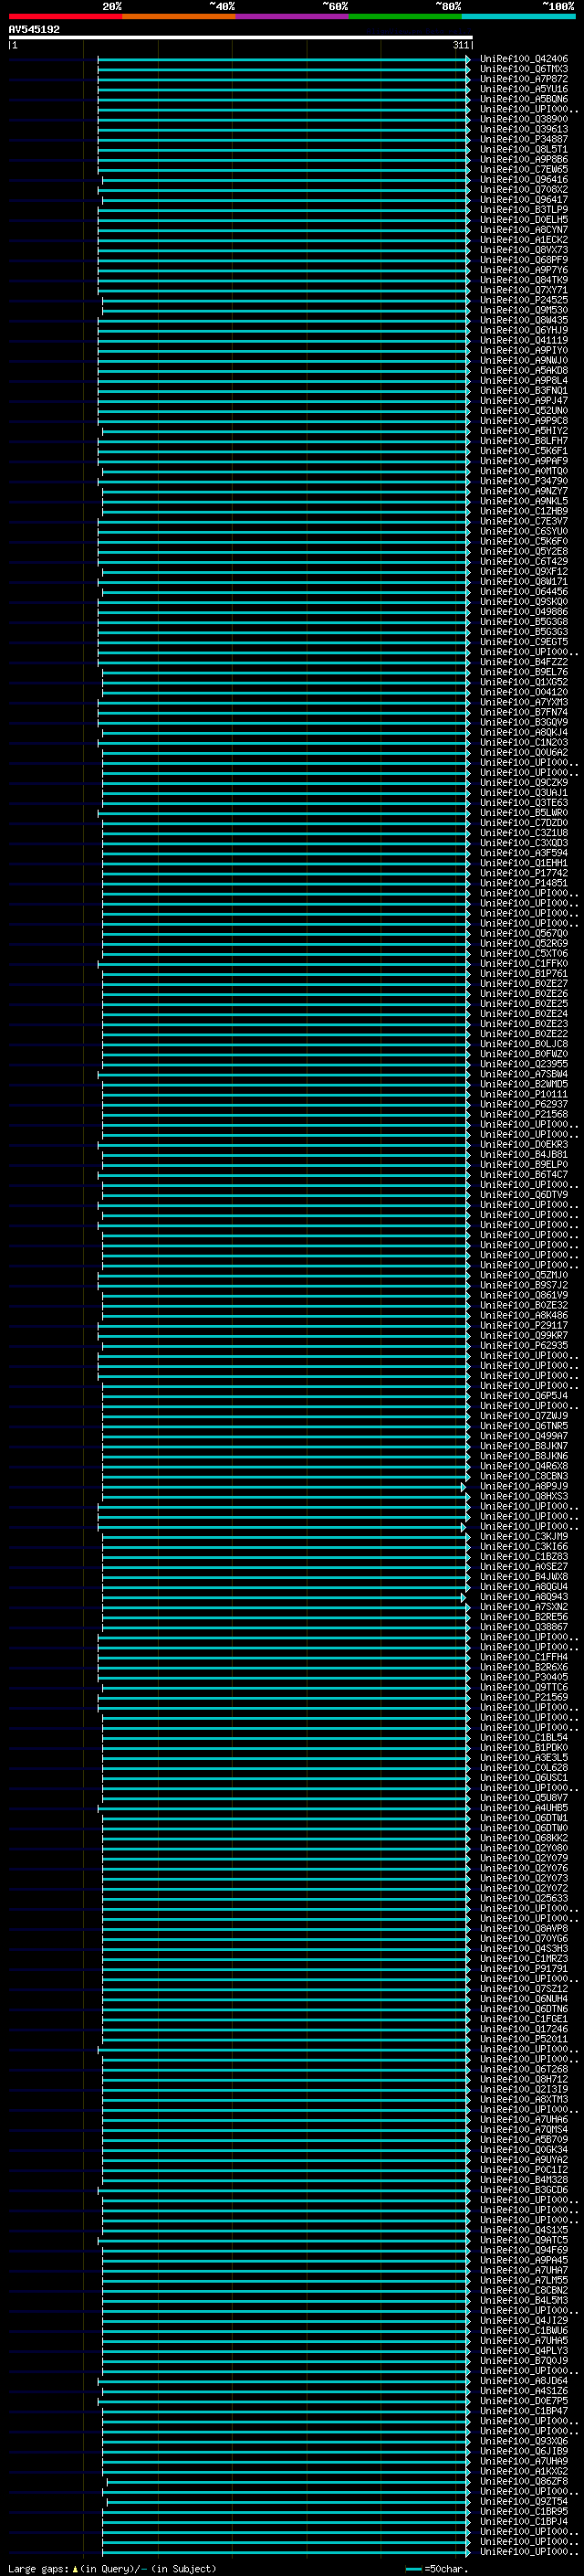Screen dimensions: 584x2576
Task: Click the orange ~40% identity legend bar
Action: point(179,16)
